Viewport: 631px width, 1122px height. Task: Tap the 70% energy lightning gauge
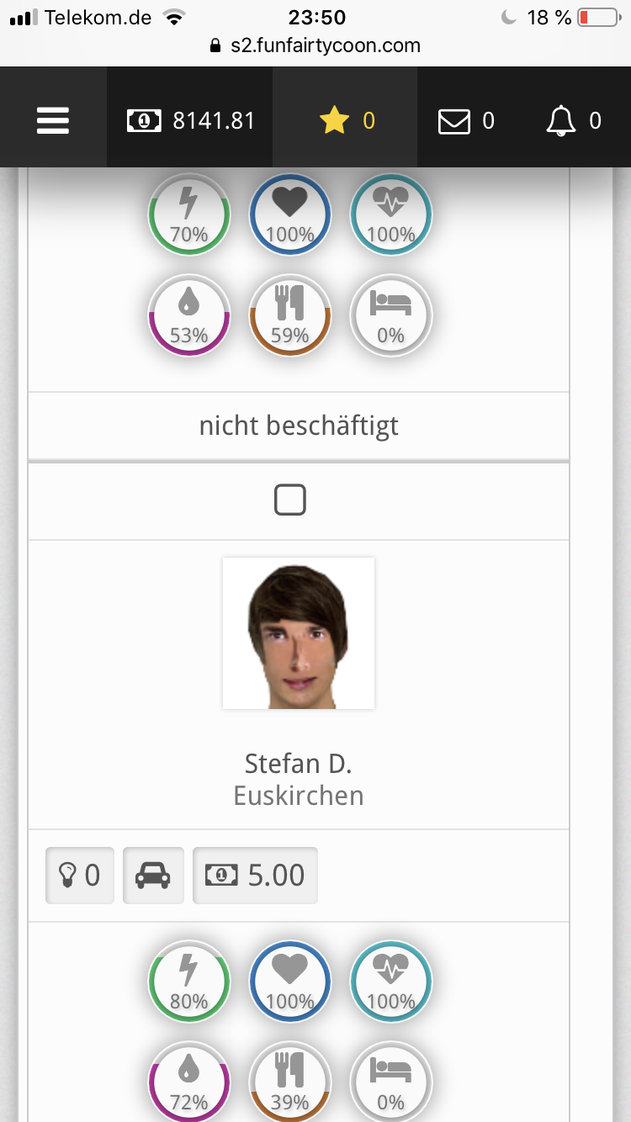(x=189, y=214)
